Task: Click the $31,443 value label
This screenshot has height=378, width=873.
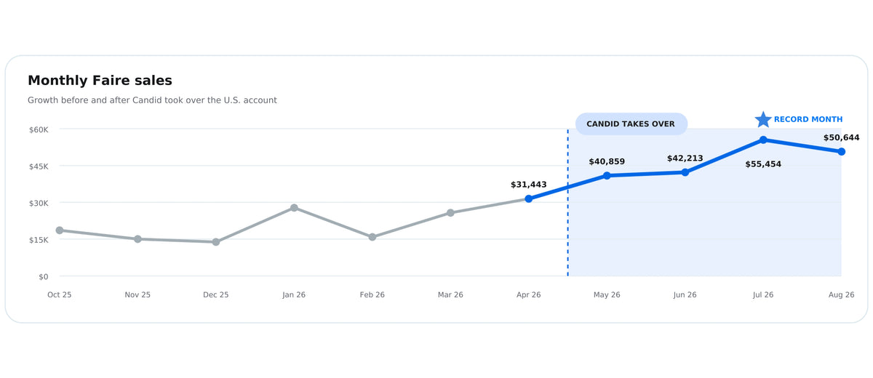Action: coord(529,185)
